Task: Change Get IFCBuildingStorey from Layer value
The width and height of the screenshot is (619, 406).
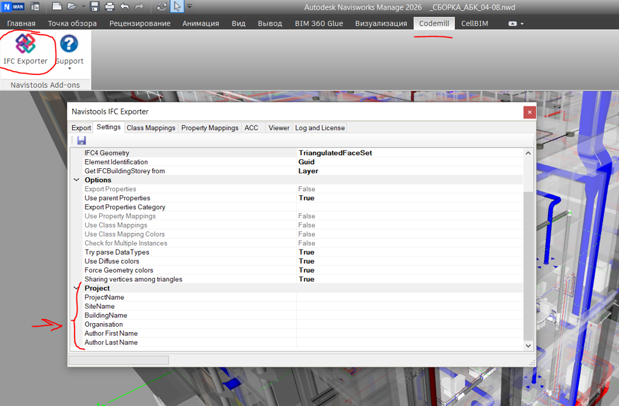Action: pos(410,171)
